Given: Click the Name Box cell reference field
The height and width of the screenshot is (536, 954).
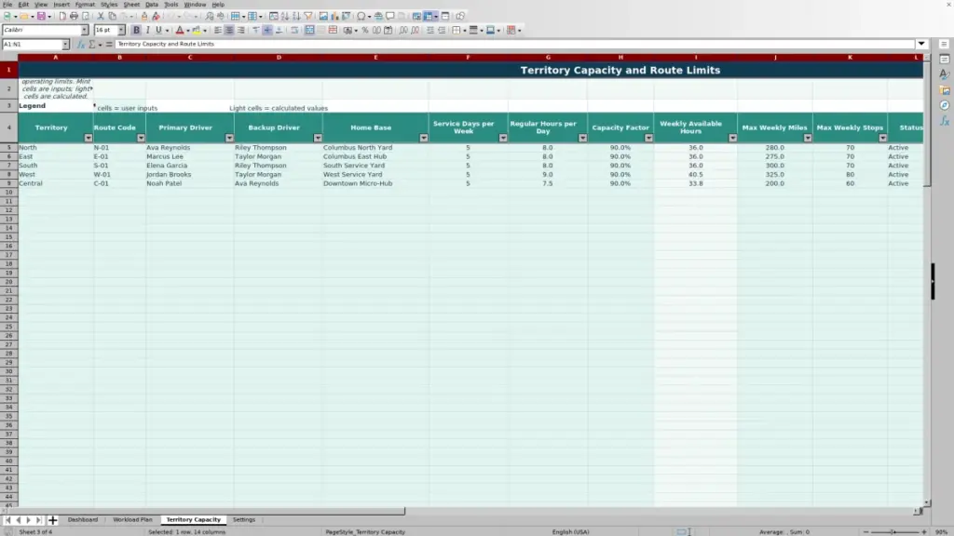Looking at the screenshot, I should click(32, 45).
